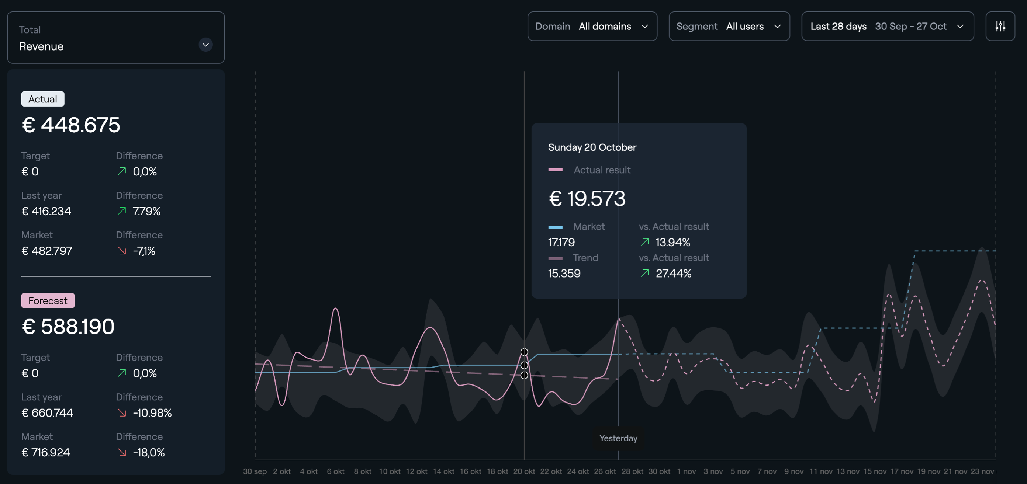Open the Segment All users dropdown
The width and height of the screenshot is (1027, 484).
tap(729, 26)
